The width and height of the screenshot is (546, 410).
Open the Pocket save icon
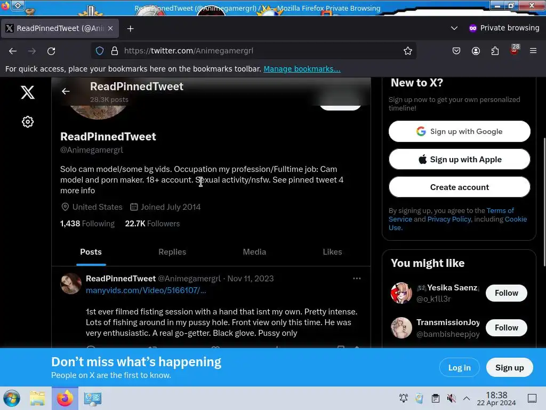(x=456, y=51)
